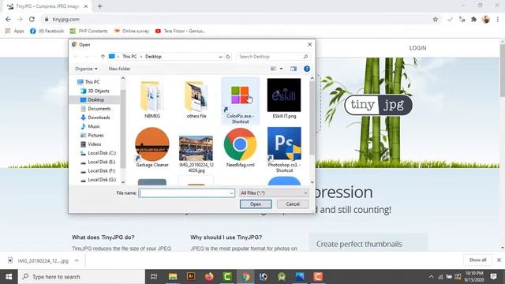
Task: Open the Organize dropdown menu
Action: (x=86, y=69)
